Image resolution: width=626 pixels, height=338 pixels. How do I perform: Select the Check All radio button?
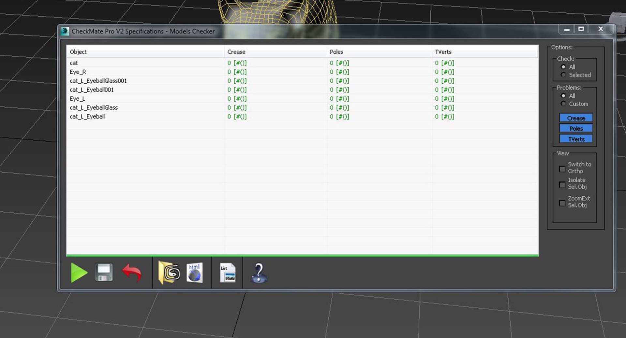(563, 67)
